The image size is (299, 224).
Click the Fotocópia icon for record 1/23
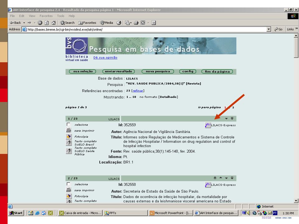coord(69,136)
